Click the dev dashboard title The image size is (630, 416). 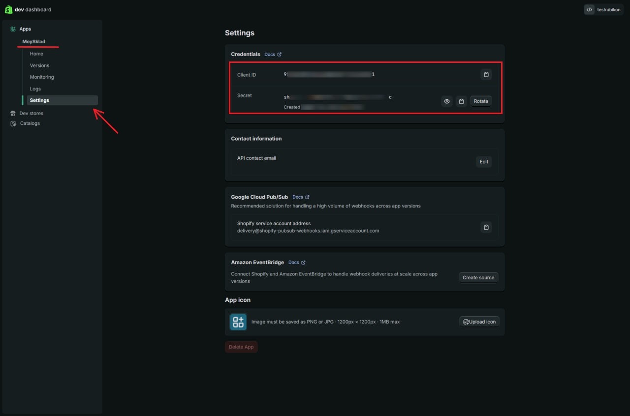33,9
